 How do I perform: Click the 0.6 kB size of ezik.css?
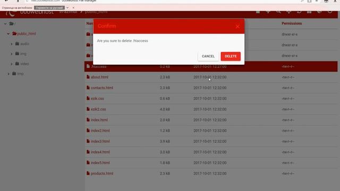click(165, 99)
